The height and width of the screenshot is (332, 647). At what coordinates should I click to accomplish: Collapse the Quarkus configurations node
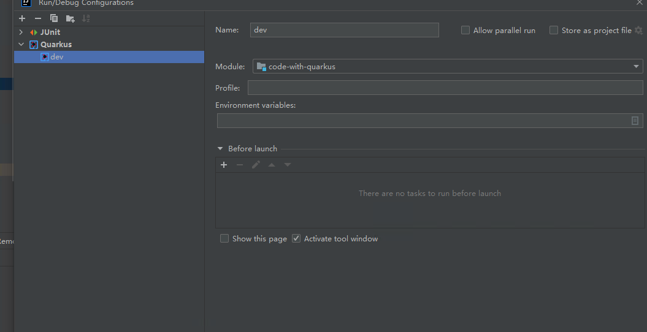coord(21,45)
